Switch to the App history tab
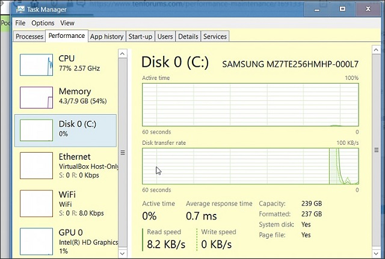 click(x=106, y=37)
